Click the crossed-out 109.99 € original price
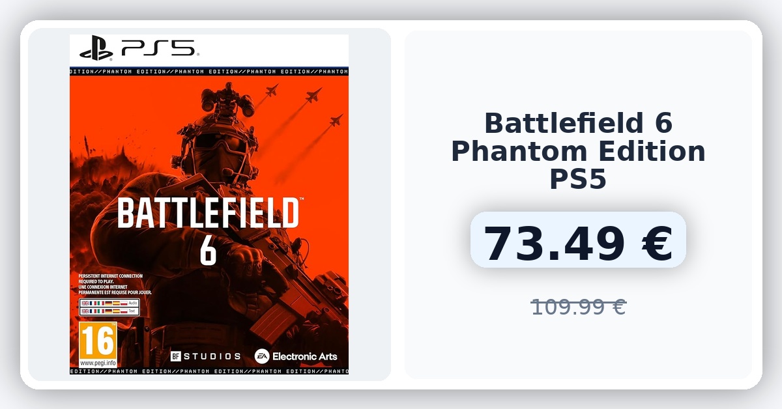The image size is (782, 409). point(578,306)
